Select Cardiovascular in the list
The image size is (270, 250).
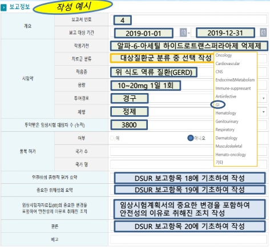coord(228,63)
